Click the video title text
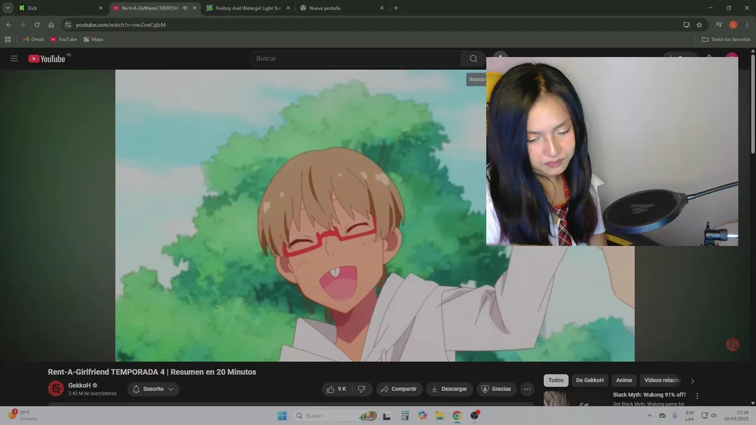The width and height of the screenshot is (756, 425). (152, 372)
